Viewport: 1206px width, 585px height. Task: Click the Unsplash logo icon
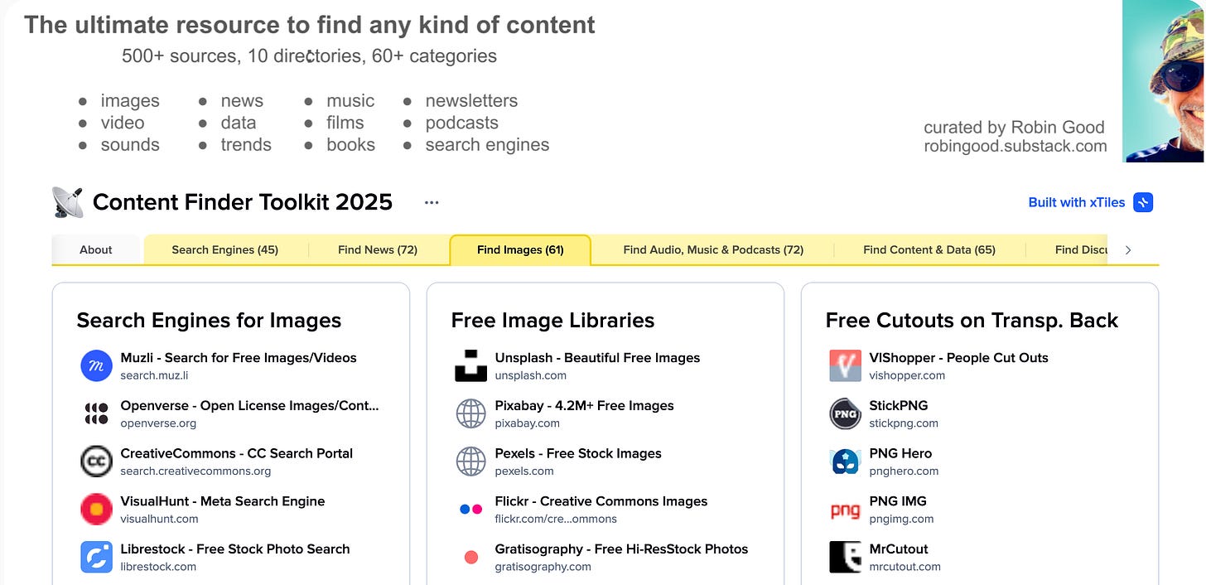point(471,365)
